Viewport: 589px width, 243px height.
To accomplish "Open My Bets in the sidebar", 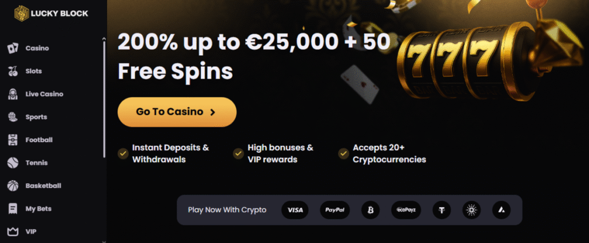I will pos(38,209).
